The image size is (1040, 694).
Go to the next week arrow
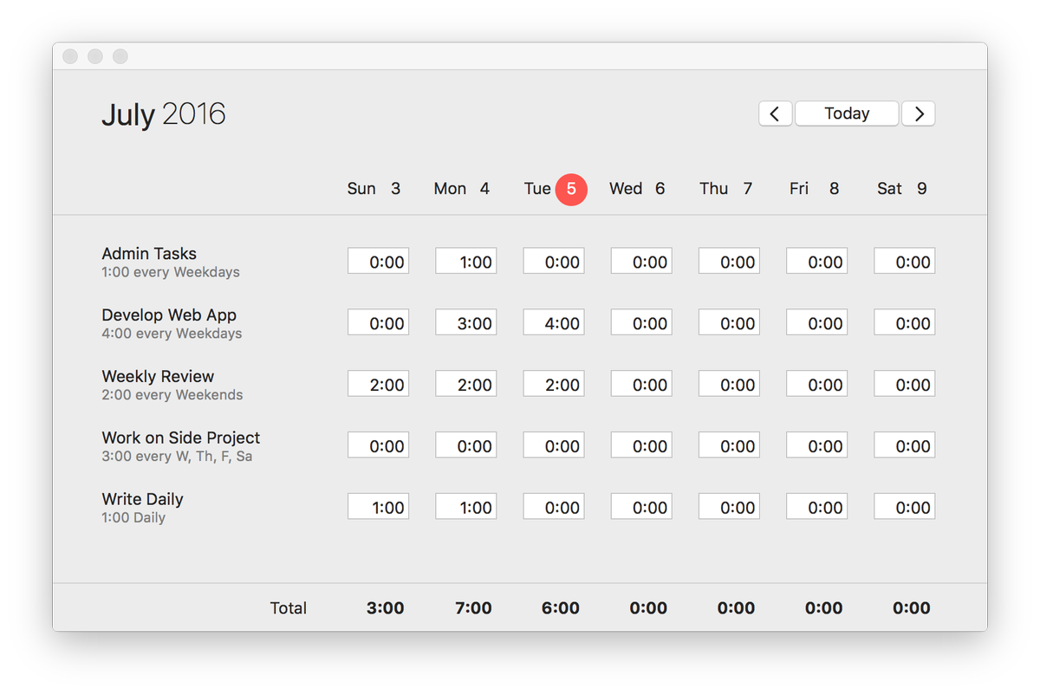point(919,114)
